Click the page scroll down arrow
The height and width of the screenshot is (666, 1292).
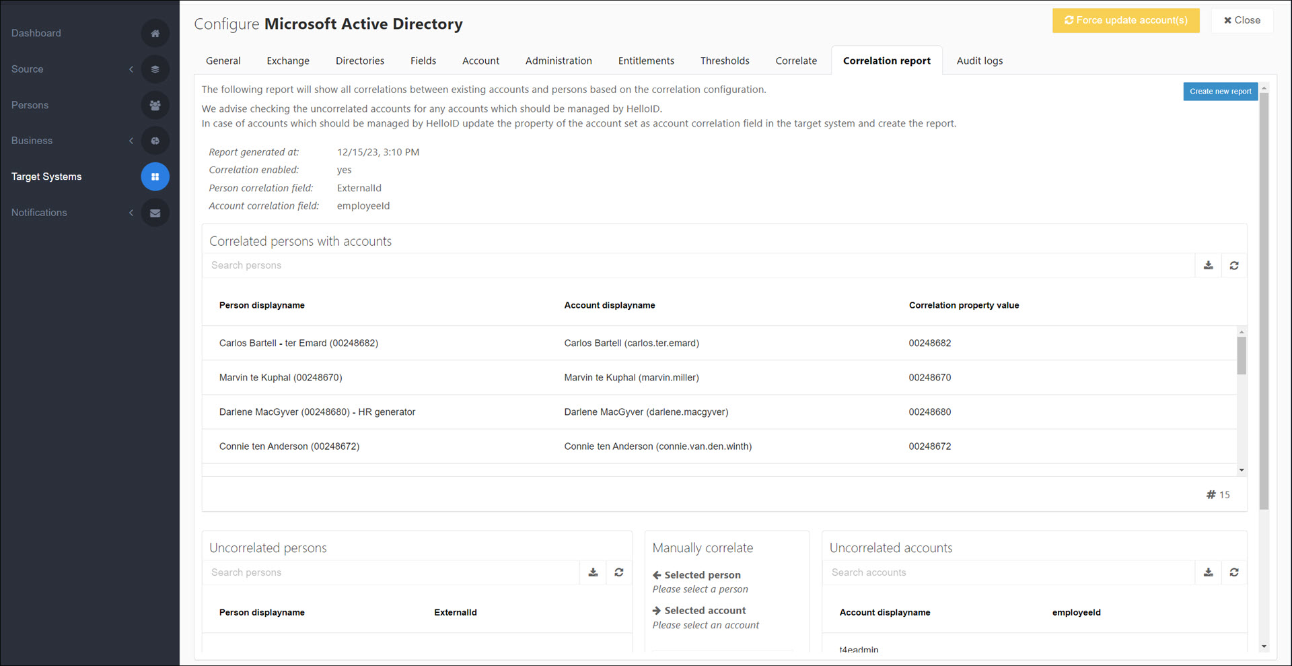tap(1264, 646)
